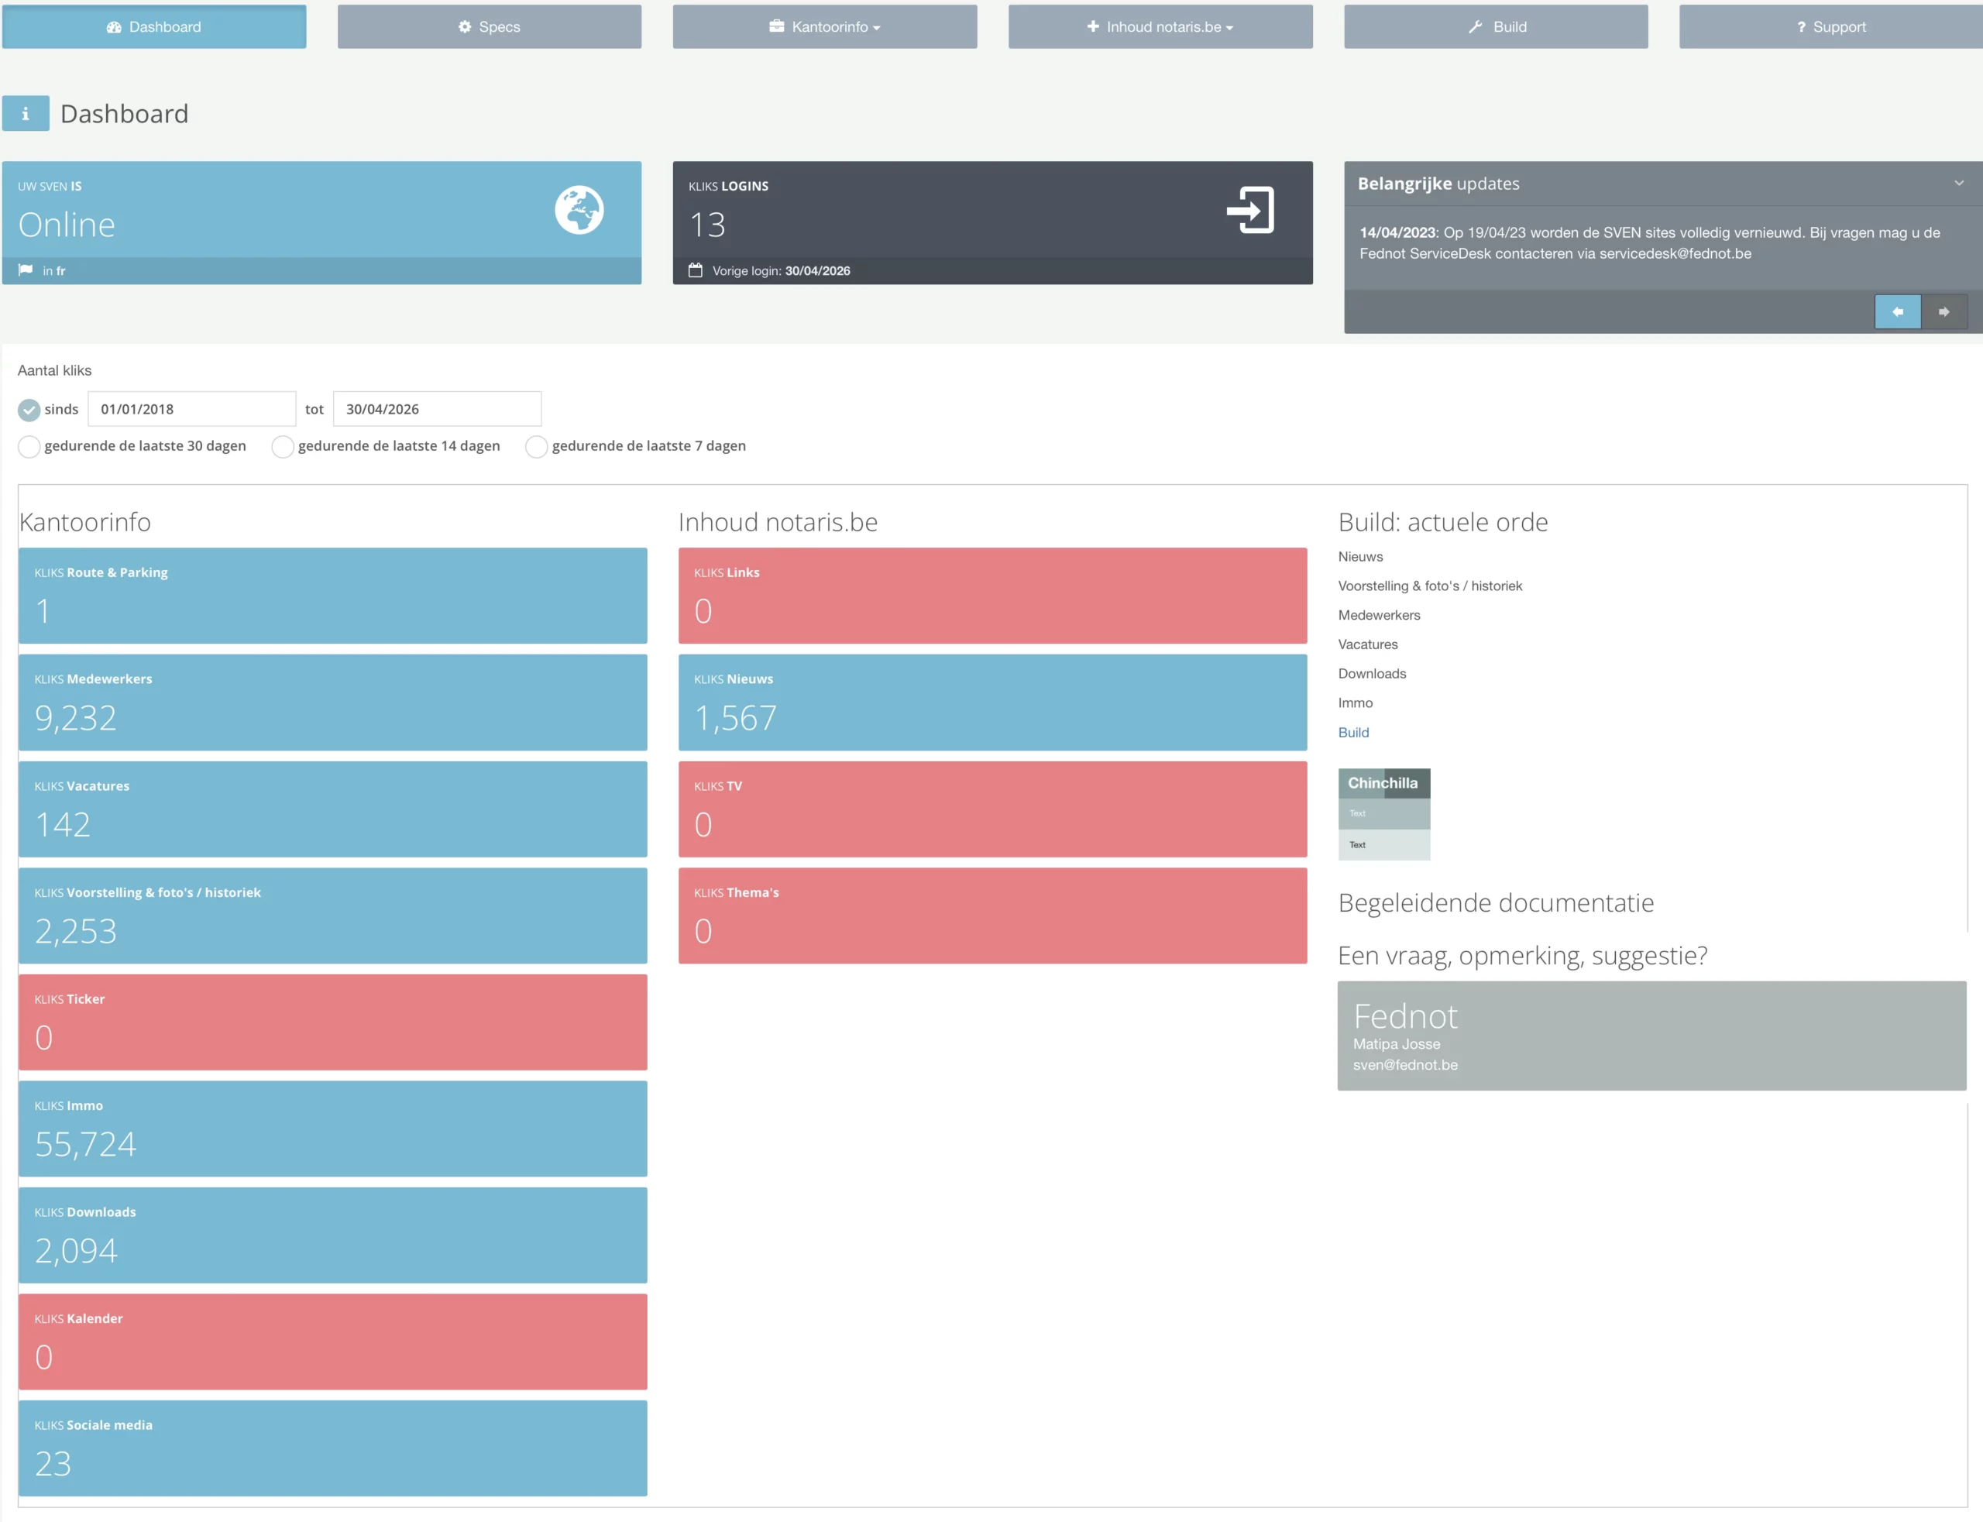Select the 'sinds' date range radio button
Viewport: 1983px width, 1522px height.
point(29,410)
